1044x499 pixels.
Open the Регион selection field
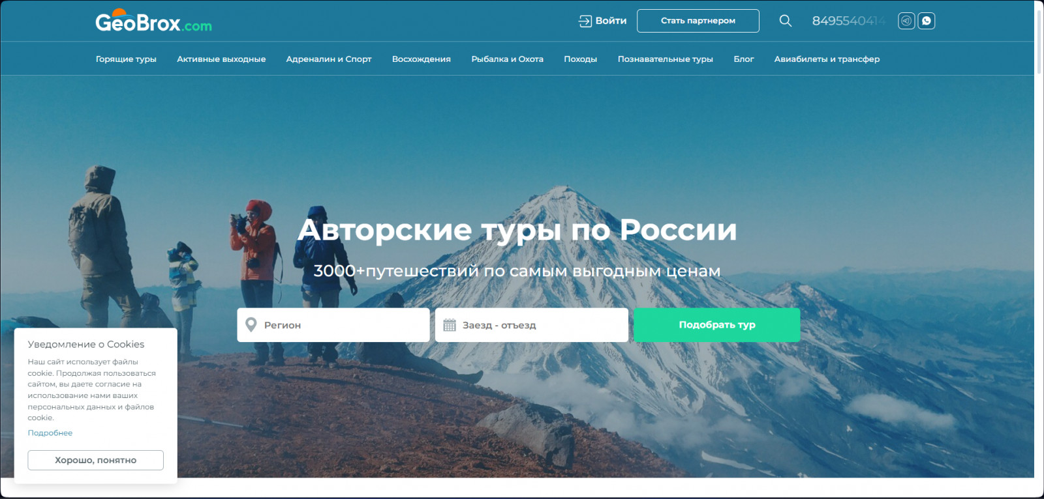tap(333, 325)
